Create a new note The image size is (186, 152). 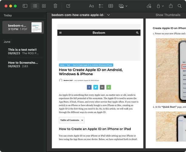point(68,6)
